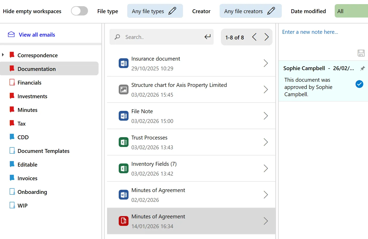Expand the Correspondence folder
The image size is (368, 239).
[3, 55]
